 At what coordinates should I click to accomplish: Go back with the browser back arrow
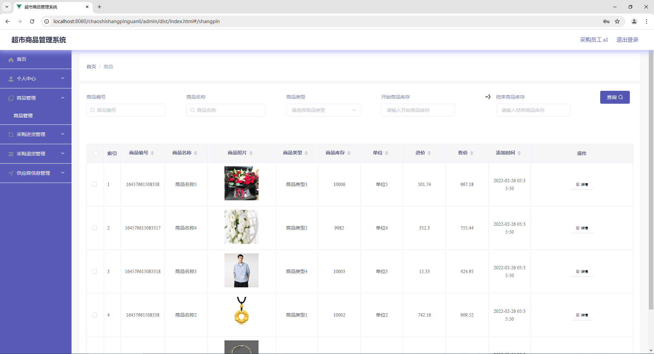7,21
